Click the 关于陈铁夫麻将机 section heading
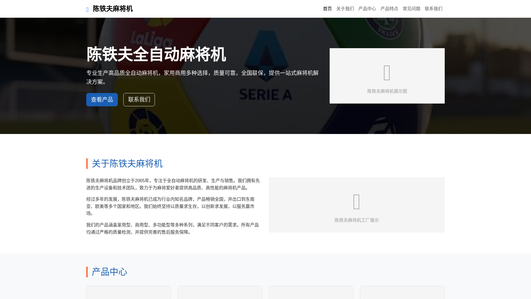This screenshot has width=531, height=299. 127,164
